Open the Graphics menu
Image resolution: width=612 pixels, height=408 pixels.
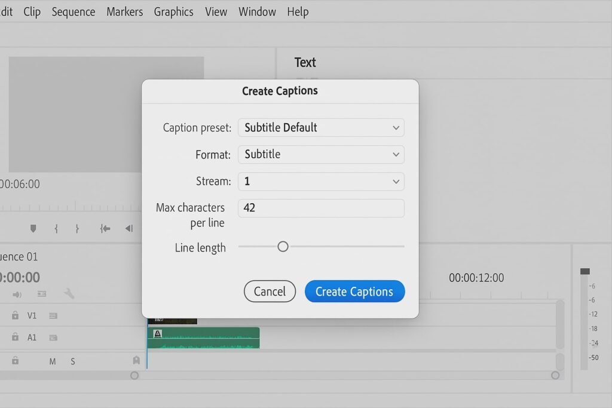click(x=173, y=12)
